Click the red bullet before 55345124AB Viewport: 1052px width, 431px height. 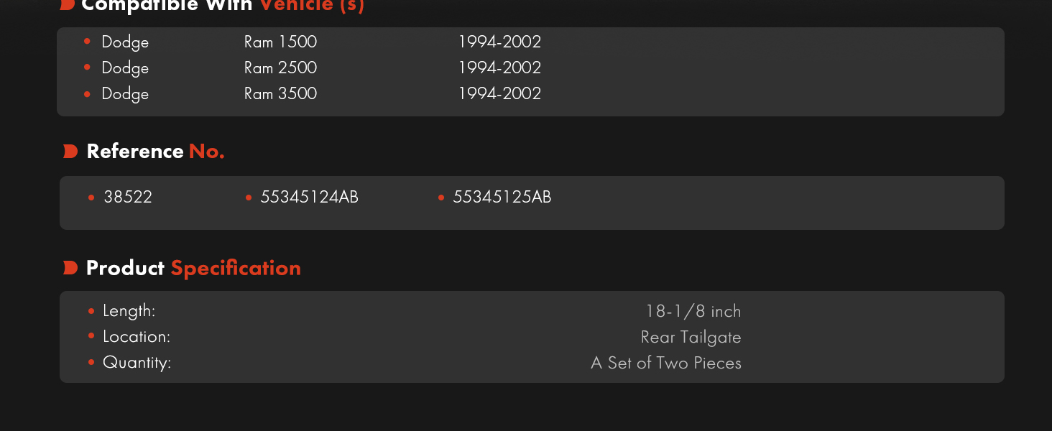(249, 198)
